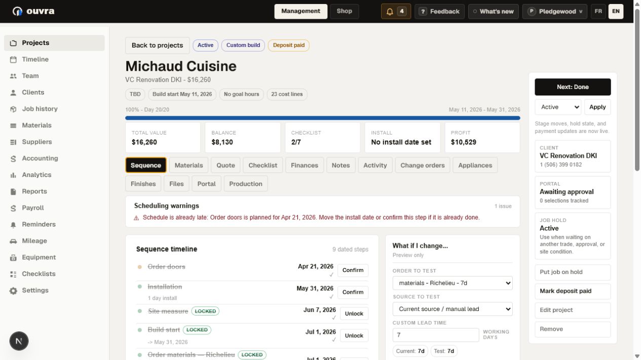Click the ouvra logo icon
641x360 pixels.
[18, 11]
